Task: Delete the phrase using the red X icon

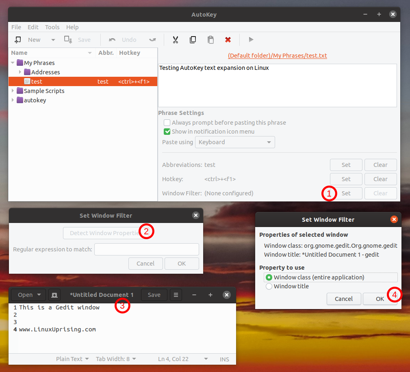Action: point(228,39)
